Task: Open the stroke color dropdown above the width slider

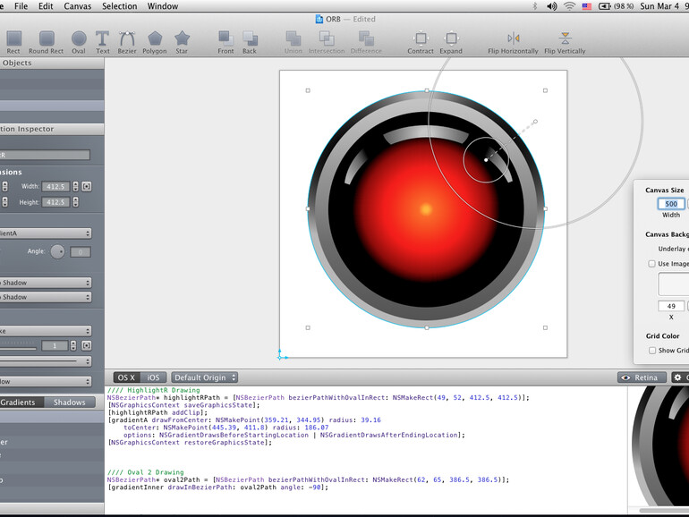Action: coord(46,331)
